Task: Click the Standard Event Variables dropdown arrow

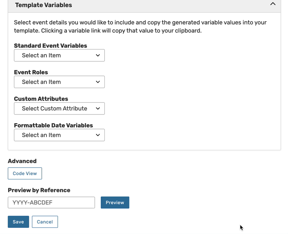Action: 98,55
